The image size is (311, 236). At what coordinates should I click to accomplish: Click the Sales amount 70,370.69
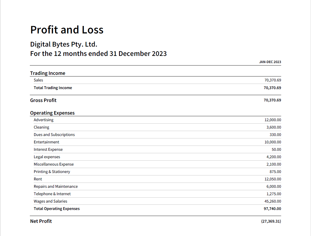click(x=273, y=80)
